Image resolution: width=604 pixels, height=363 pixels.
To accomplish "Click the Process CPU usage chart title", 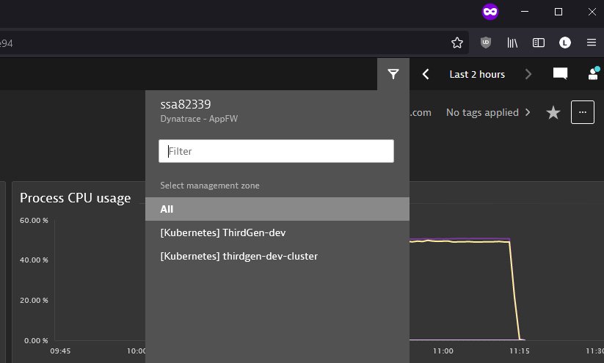I will 75,198.
